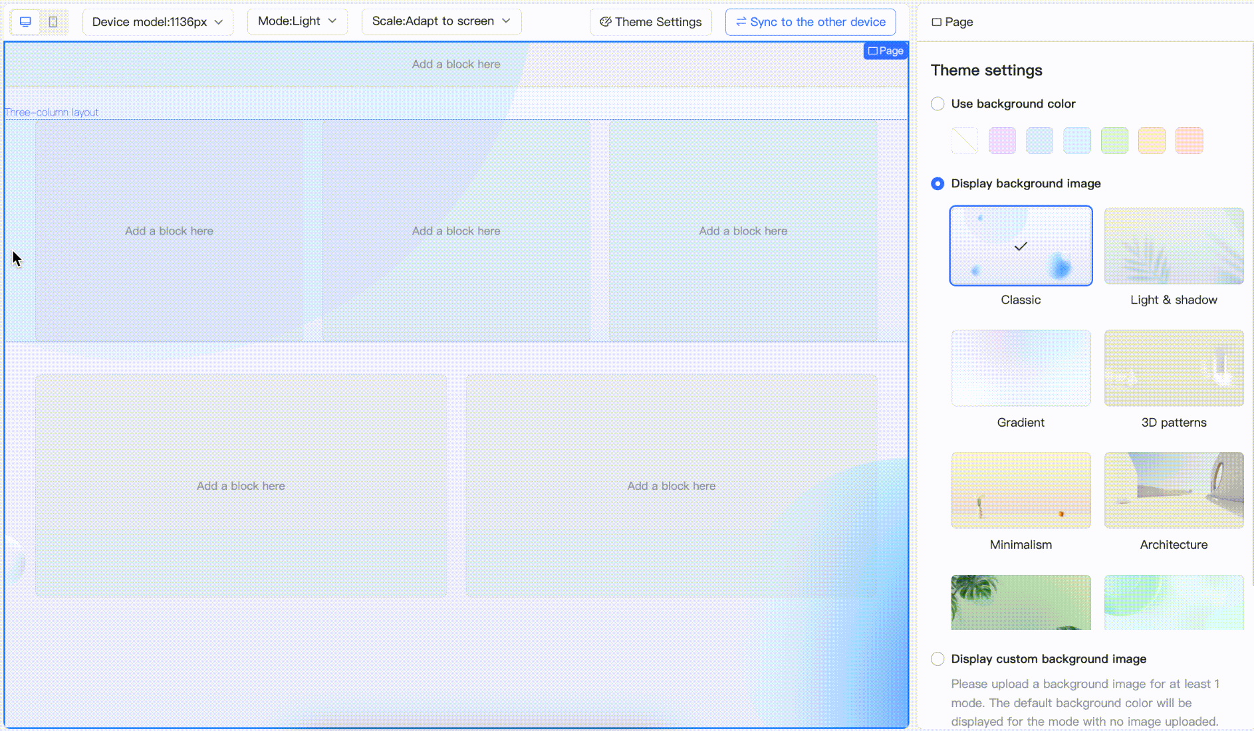Choose the light cyan background color swatch
Screen dimensions: 1254x731
click(x=1077, y=141)
